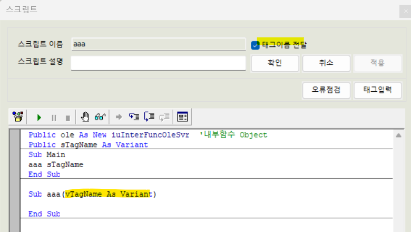Click the 'iuInterFuncOleSvr' code text

(x=150, y=135)
